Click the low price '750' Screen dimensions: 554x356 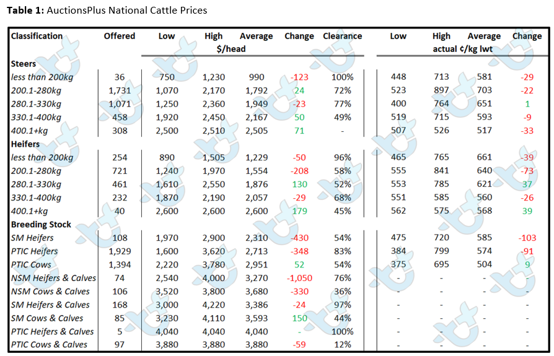pyautogui.click(x=167, y=77)
